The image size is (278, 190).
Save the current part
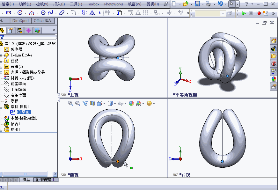click(x=197, y=4)
